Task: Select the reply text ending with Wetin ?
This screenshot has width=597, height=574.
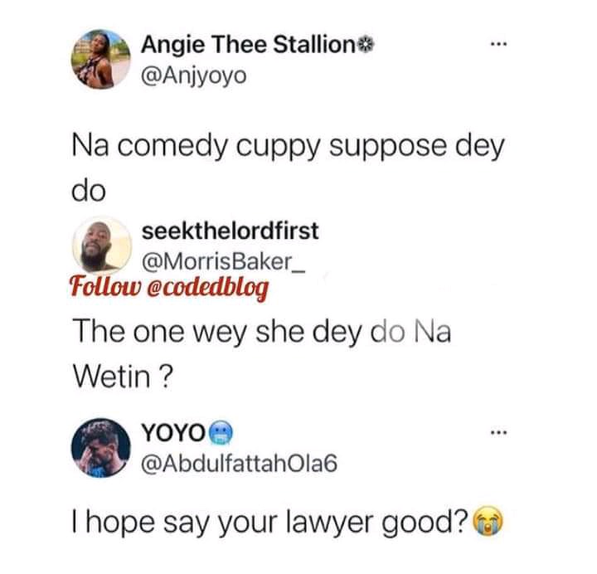Action: 262,353
